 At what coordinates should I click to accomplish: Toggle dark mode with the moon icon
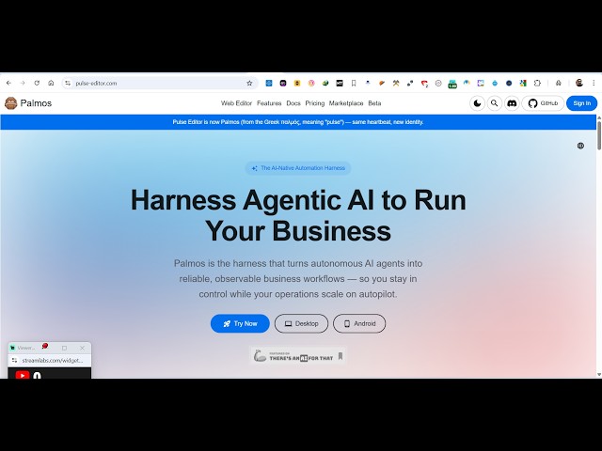(x=477, y=103)
